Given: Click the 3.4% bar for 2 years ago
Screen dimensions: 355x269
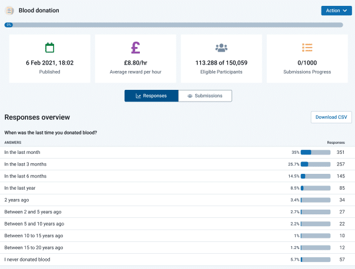Looking at the screenshot, I should (x=316, y=200).
